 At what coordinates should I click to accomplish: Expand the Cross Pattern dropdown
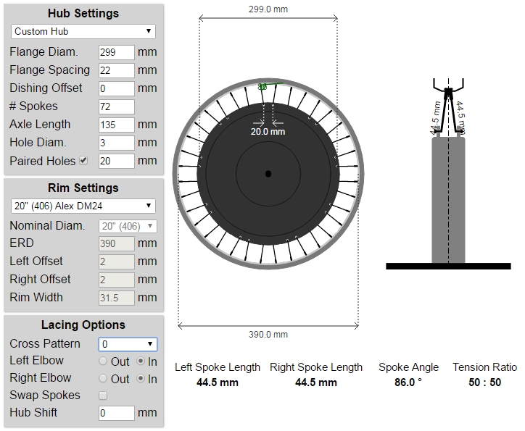(128, 344)
